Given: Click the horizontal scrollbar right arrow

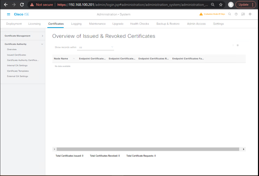Looking at the screenshot, I should coord(244,149).
